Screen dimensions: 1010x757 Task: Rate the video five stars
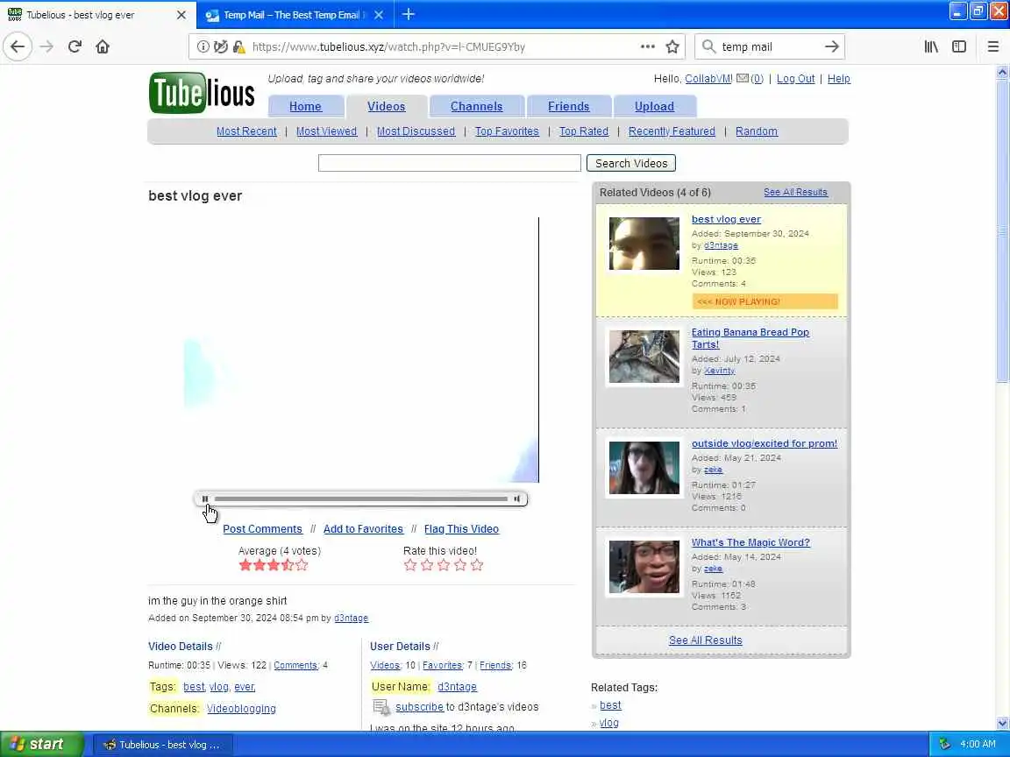[x=477, y=565]
